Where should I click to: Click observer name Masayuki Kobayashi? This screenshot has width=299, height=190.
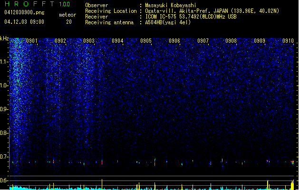[171, 5]
